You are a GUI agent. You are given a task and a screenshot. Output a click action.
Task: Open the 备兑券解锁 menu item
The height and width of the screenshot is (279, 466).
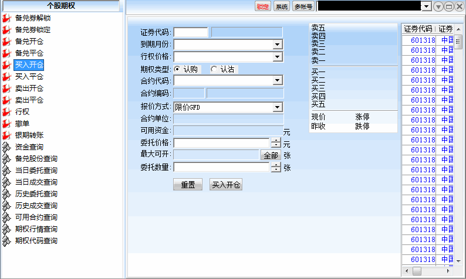pos(33,18)
